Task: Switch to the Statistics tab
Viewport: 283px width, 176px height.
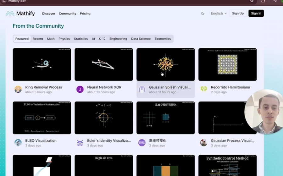Action: tap(81, 39)
